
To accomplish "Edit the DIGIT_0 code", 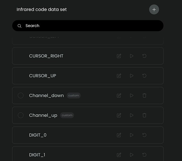I will [x=119, y=135].
